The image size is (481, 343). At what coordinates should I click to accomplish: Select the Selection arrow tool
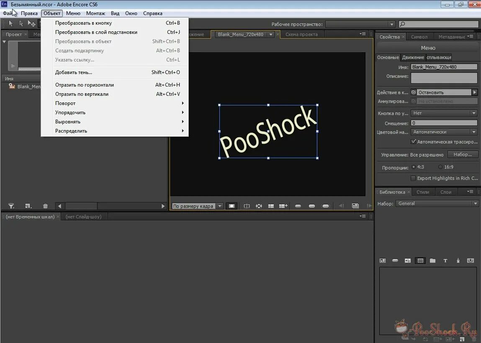click(x=11, y=23)
